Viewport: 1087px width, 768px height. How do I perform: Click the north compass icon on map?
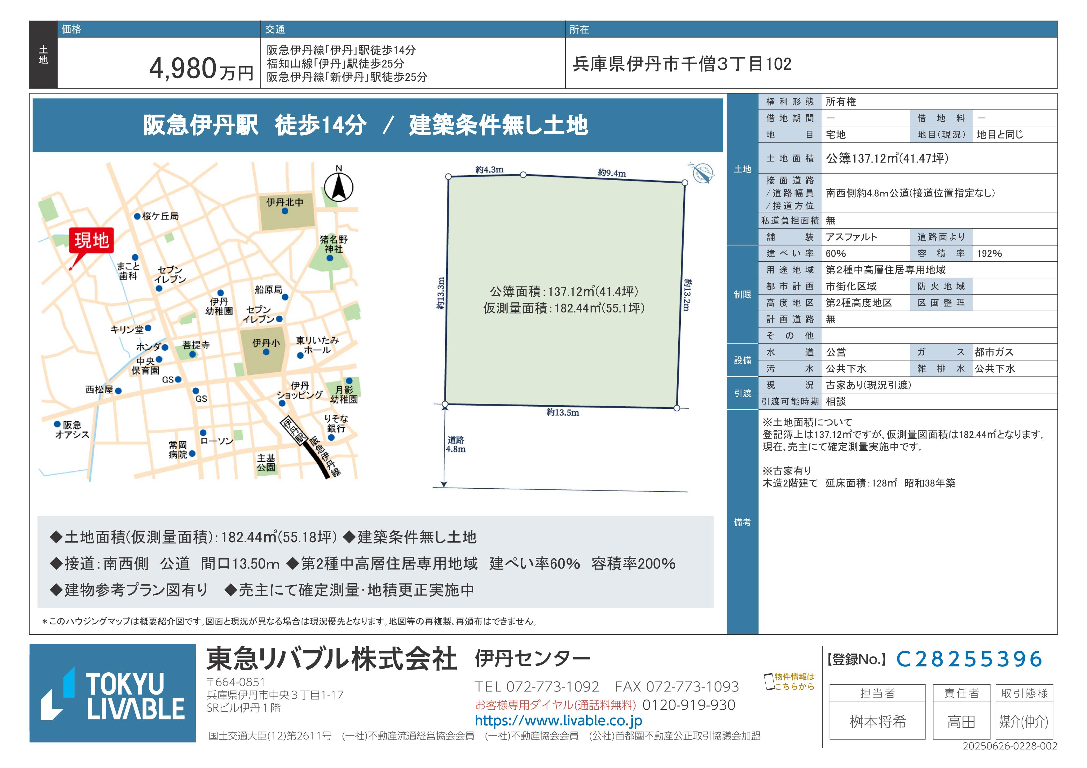338,186
